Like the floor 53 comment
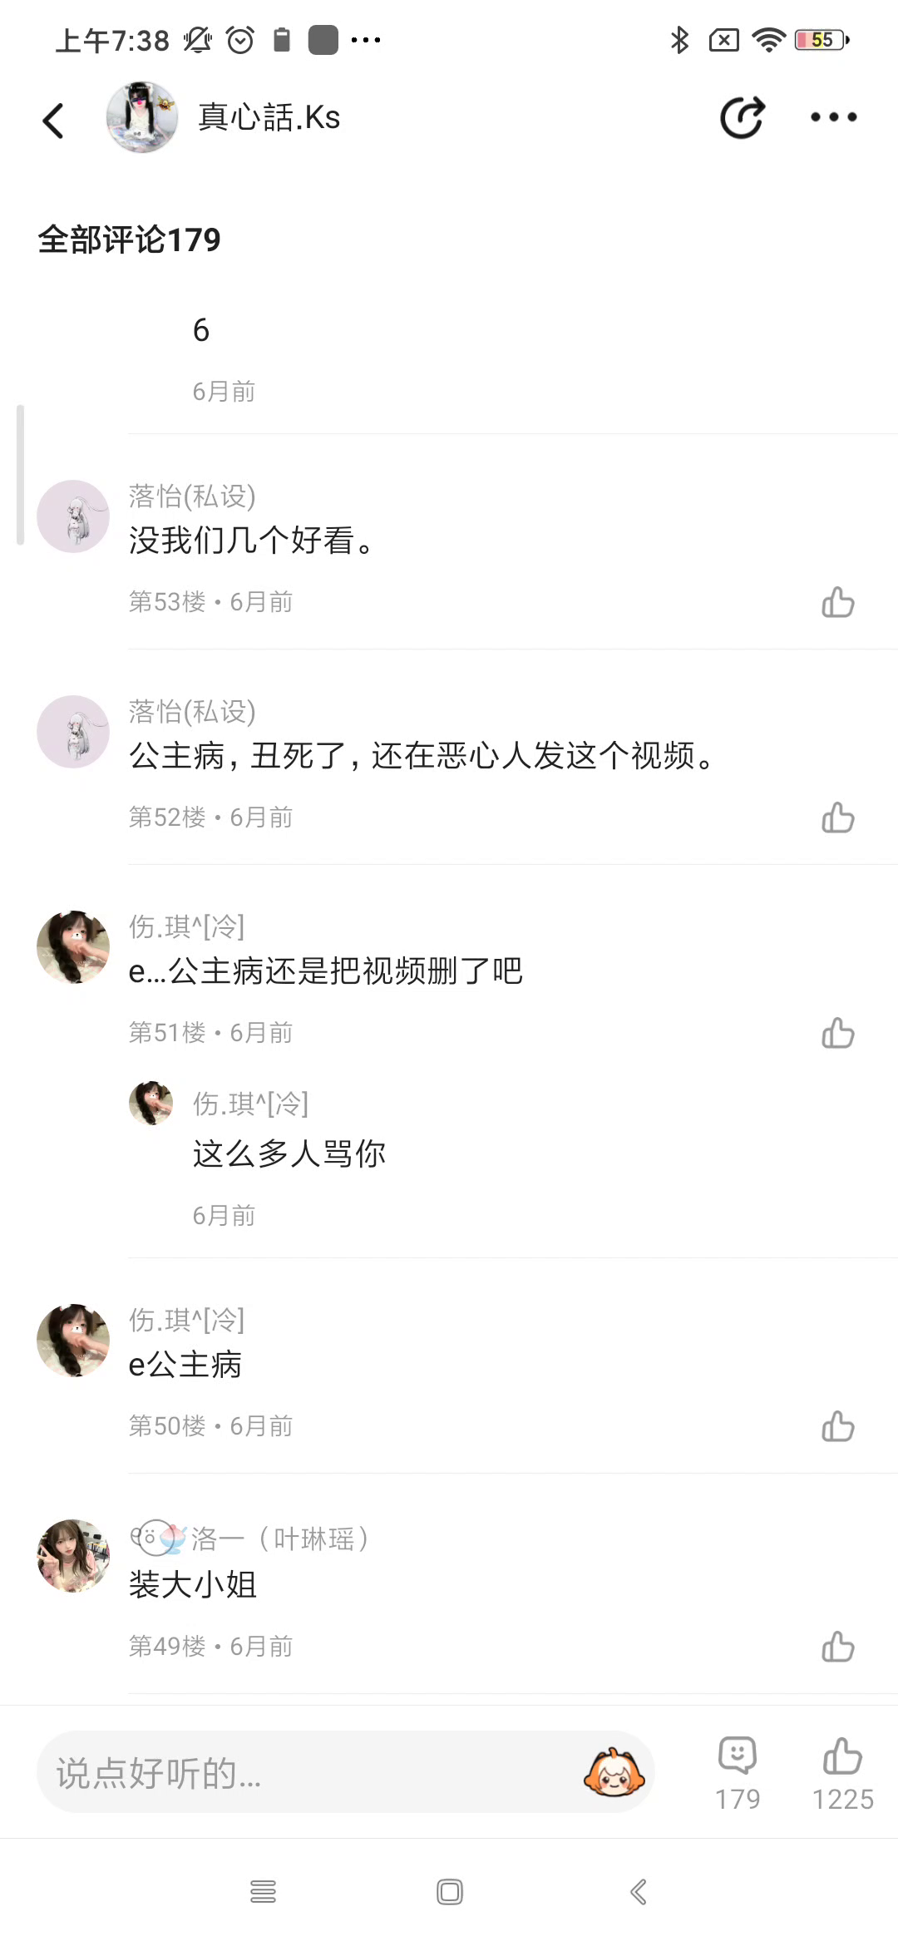 tap(838, 602)
